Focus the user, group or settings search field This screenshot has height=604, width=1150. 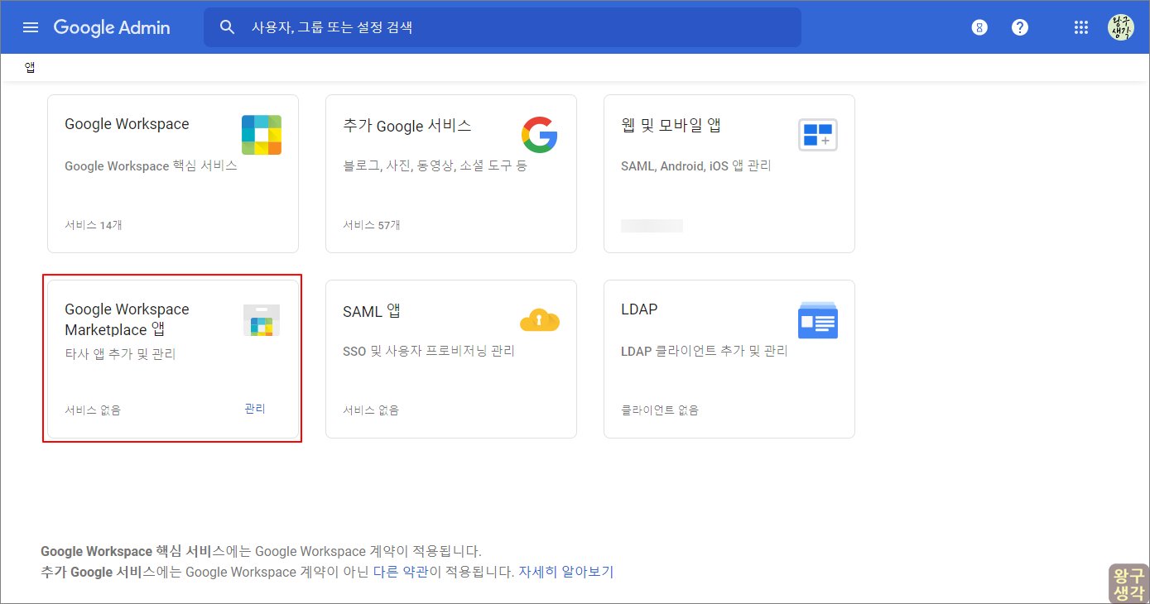point(503,27)
